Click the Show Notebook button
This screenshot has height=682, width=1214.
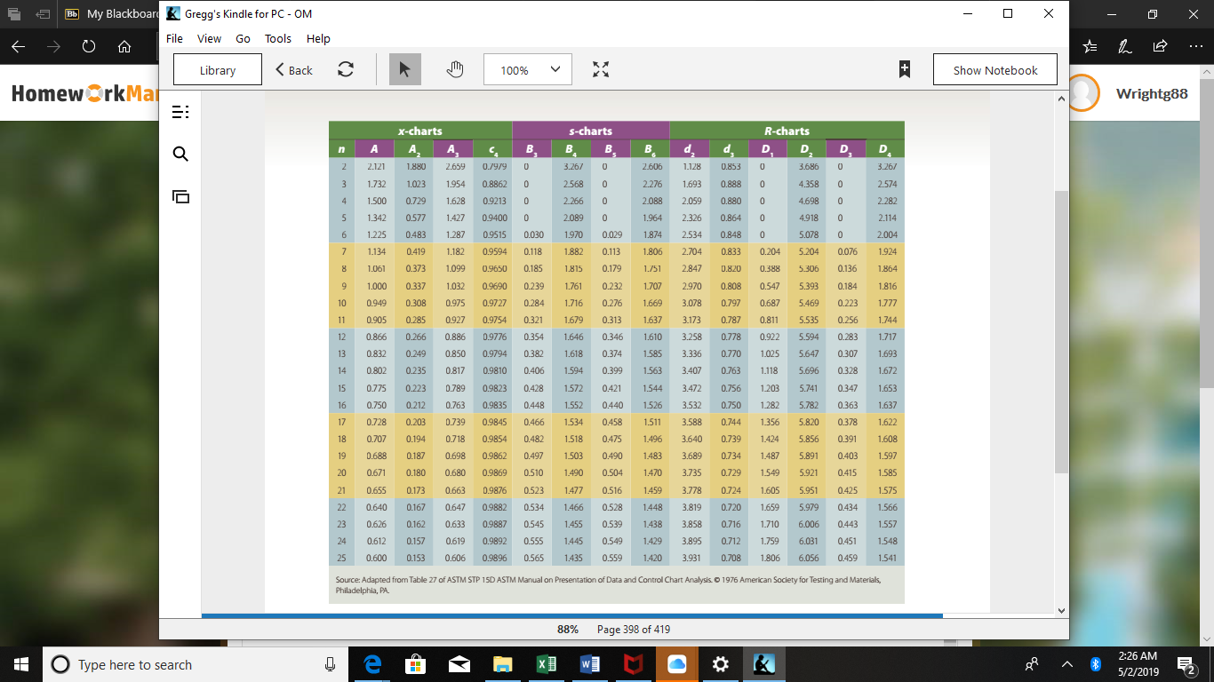(995, 69)
